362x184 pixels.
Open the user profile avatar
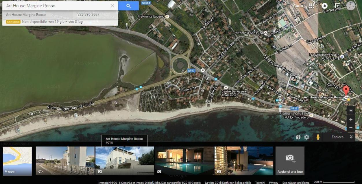(x=351, y=6)
